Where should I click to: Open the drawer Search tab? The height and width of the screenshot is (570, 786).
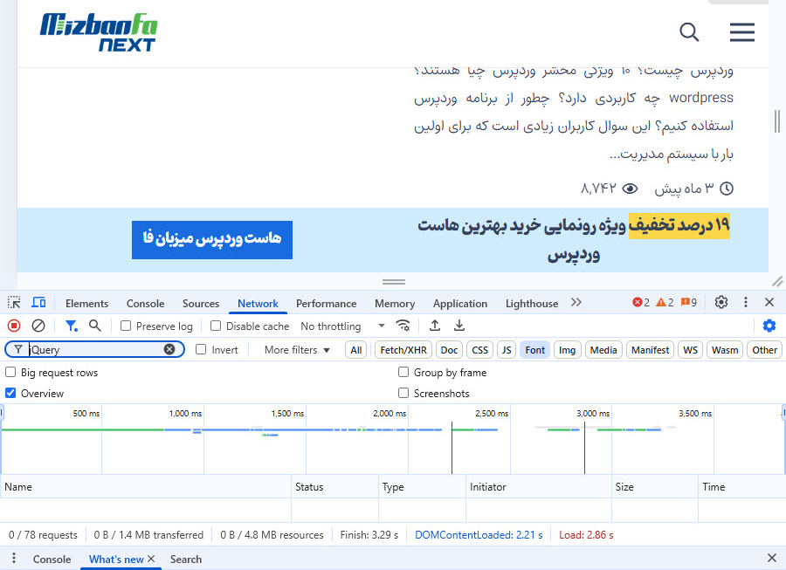pos(186,559)
